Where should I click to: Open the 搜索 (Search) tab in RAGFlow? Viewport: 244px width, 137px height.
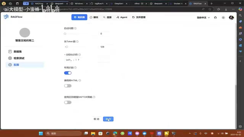[x=108, y=17]
